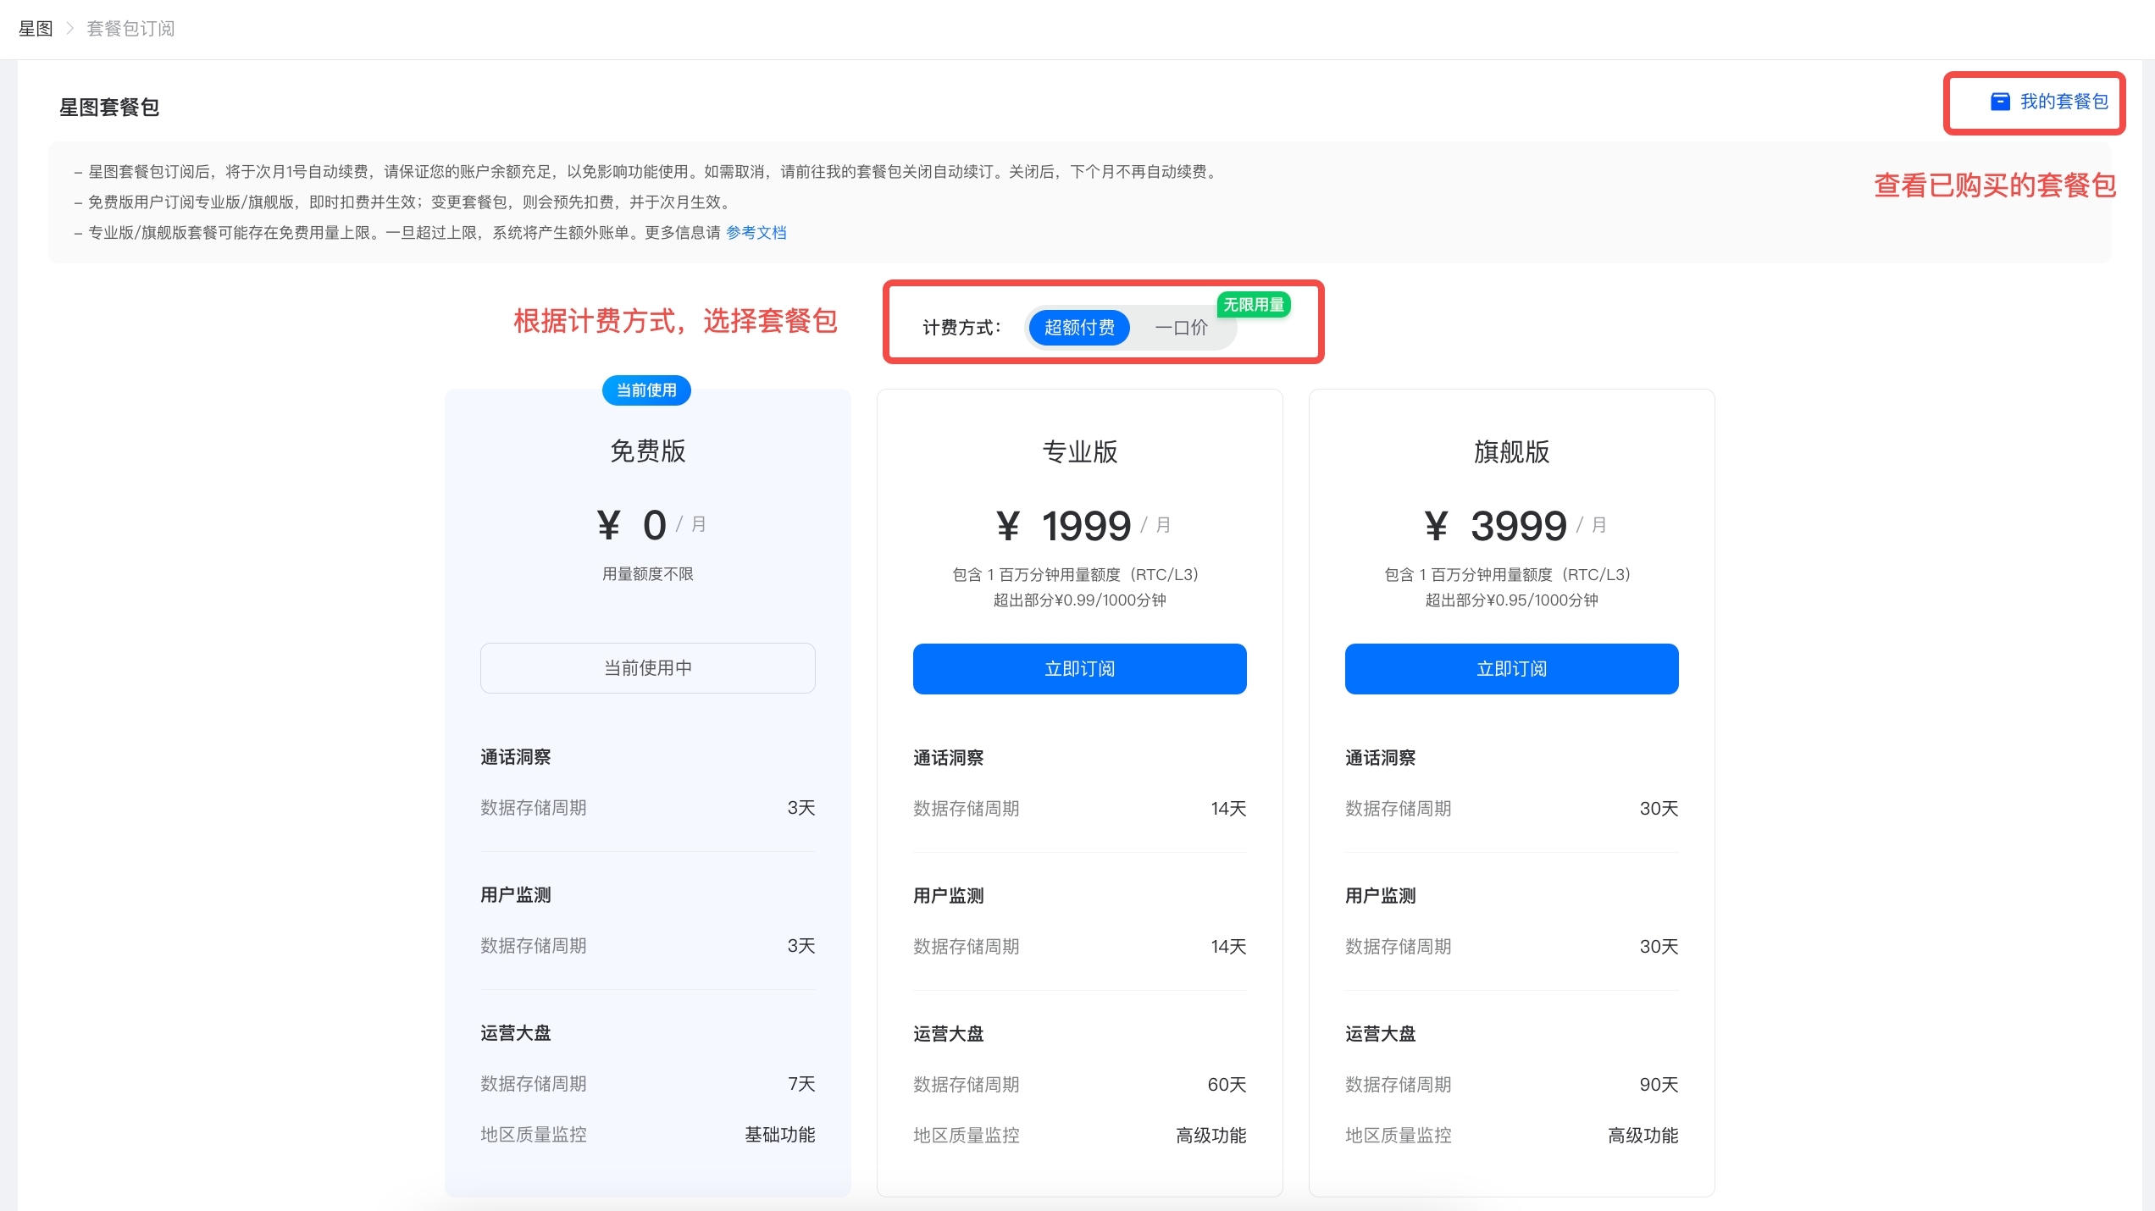Click 用户监测 heading in 专业版
This screenshot has height=1211, width=2155.
pos(949,896)
